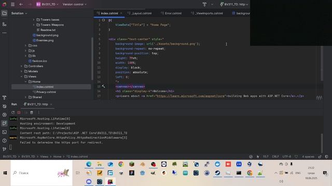Click the editor vertical scrollbar
Viewport: 332px width, 186px height.
tap(322, 63)
